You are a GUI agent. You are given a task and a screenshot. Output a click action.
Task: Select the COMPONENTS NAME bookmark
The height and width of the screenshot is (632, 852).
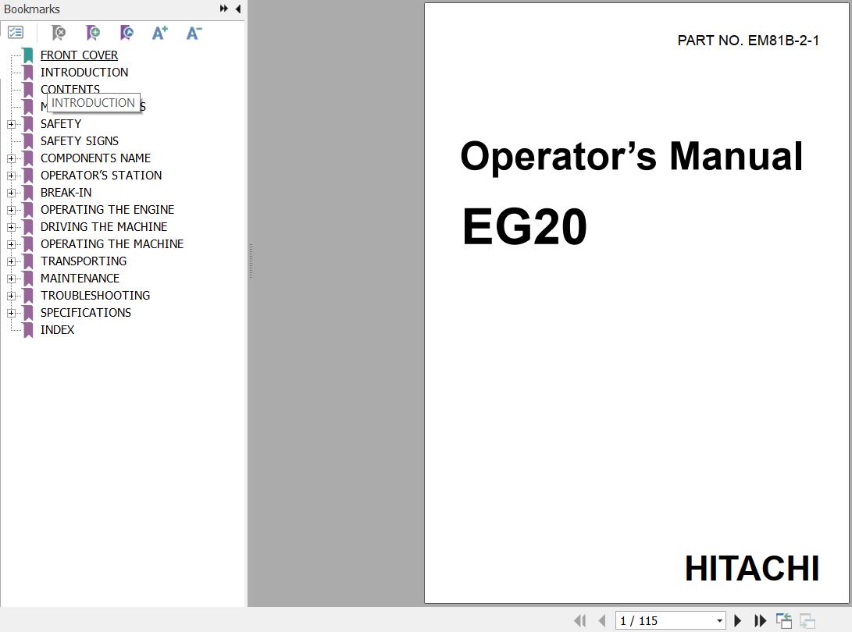95,158
